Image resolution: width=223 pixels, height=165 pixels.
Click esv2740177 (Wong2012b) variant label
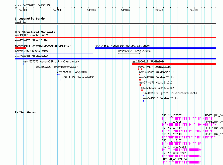click(155, 67)
